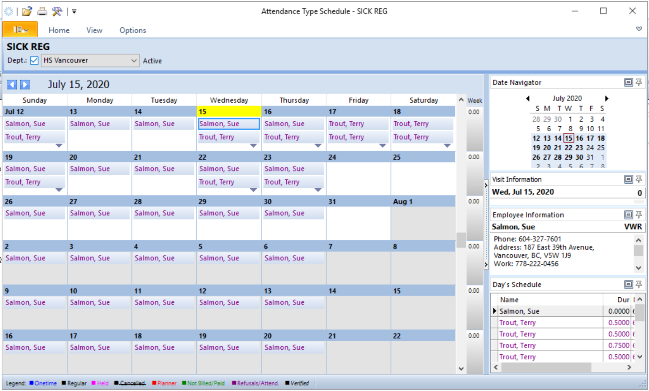The width and height of the screenshot is (649, 391).
Task: Open the tools hammer-and-wrench icon
Action: point(57,11)
